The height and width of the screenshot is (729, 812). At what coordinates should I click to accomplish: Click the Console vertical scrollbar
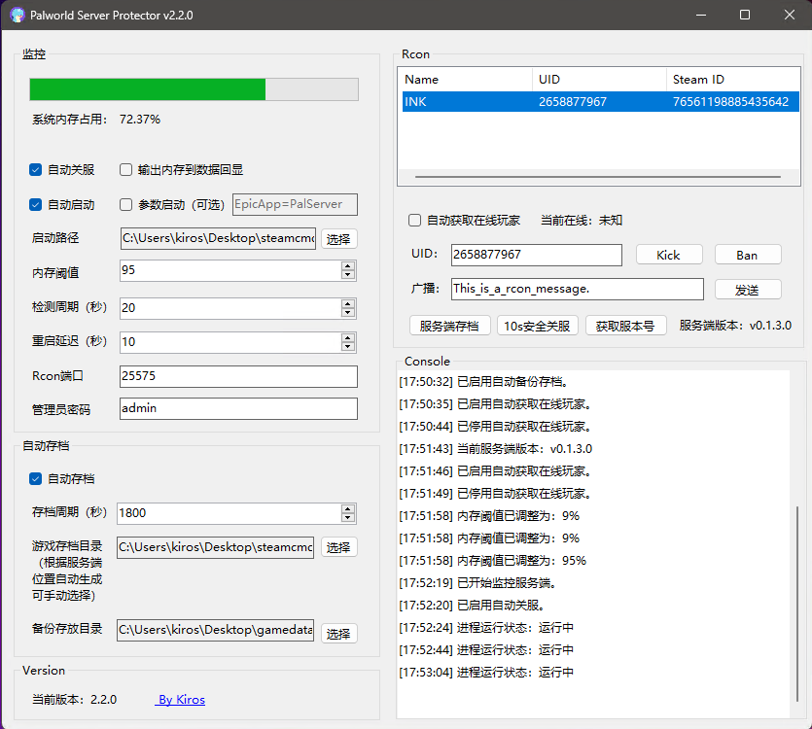coord(797,604)
